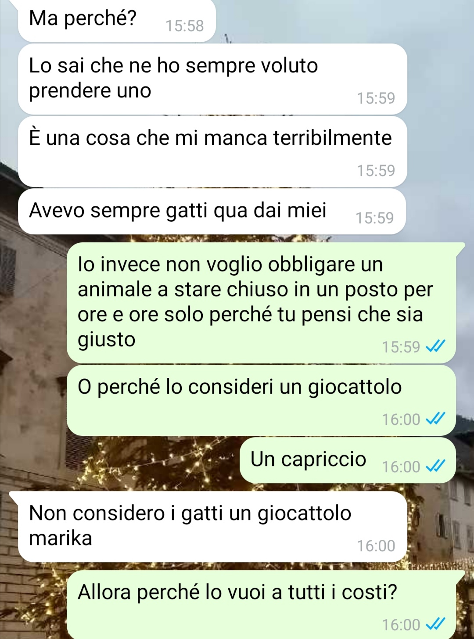Image resolution: width=474 pixels, height=639 pixels.
Task: Tap the 15:59 timestamp under 'prendere uno'
Action: pyautogui.click(x=376, y=98)
